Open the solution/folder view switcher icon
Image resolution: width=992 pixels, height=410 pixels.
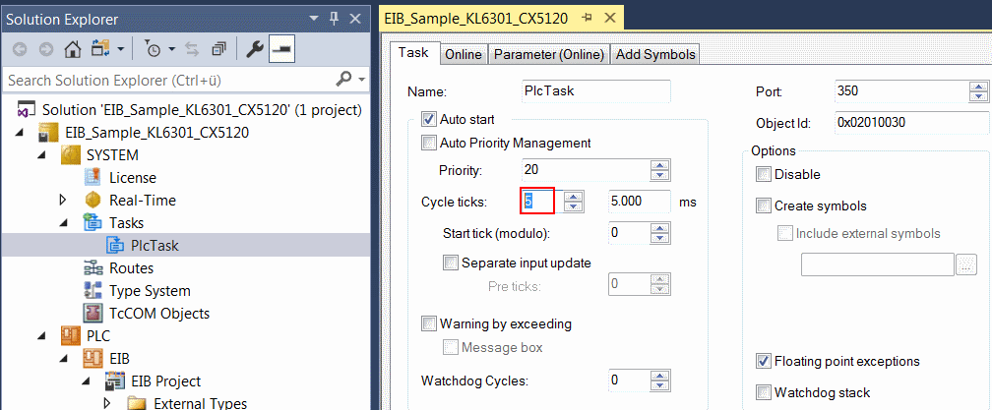pos(100,50)
